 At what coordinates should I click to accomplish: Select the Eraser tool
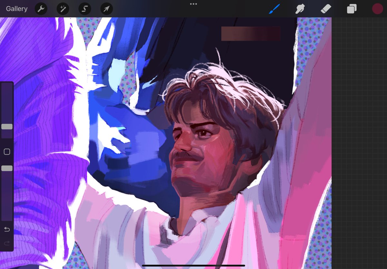point(326,9)
